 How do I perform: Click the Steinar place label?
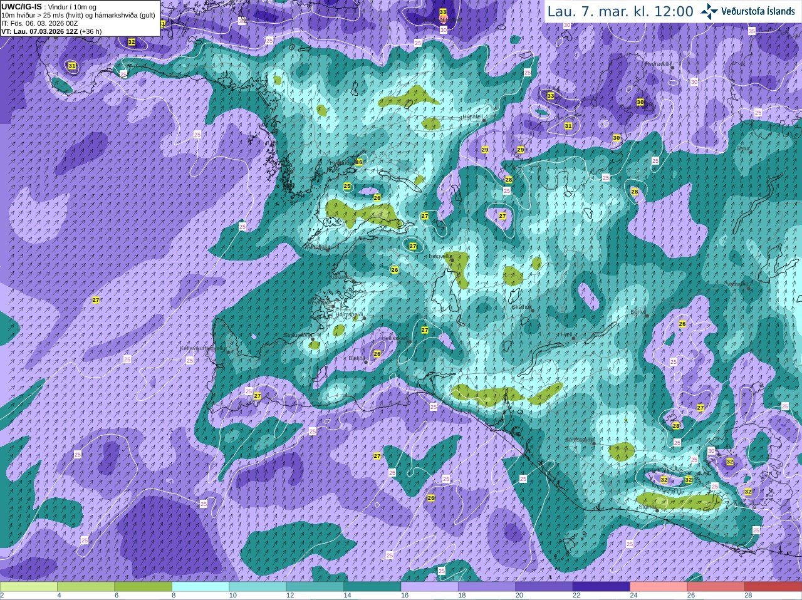[x=647, y=507]
